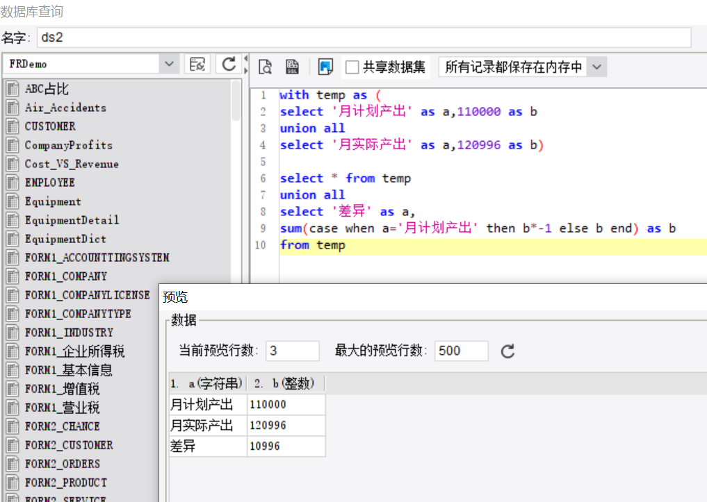Click the a(字符串) column header
Screen dimensions: 707x502
tap(208, 383)
